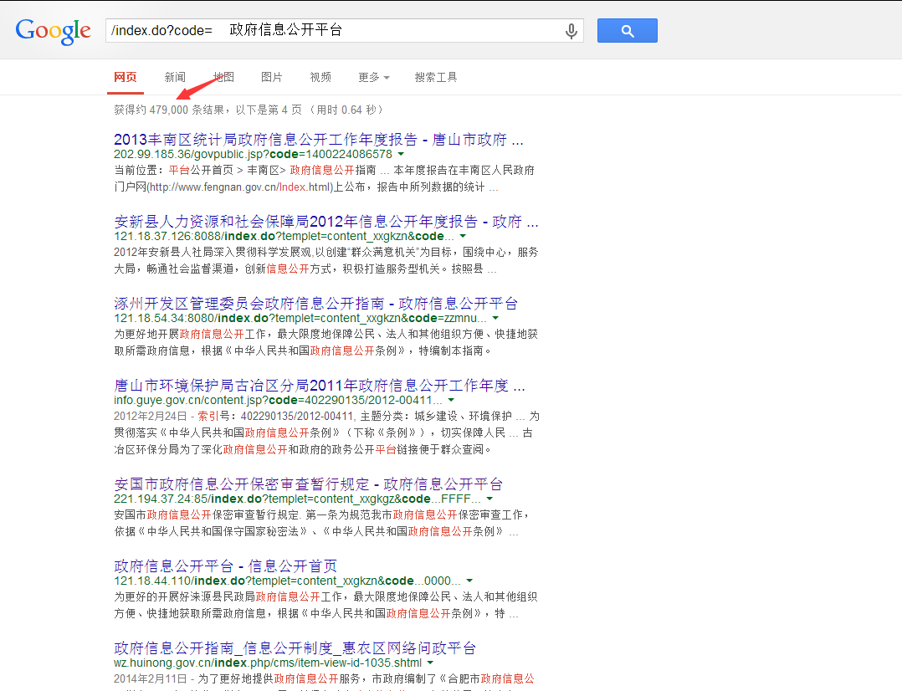Open result 安新县人力资源和社会保障局2012年信息公开年度报告
The image size is (902, 691).
coord(325,222)
